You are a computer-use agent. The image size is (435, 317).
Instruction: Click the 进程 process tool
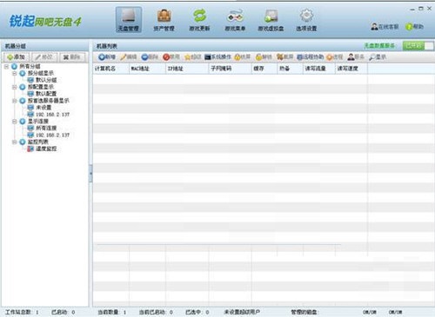click(335, 57)
